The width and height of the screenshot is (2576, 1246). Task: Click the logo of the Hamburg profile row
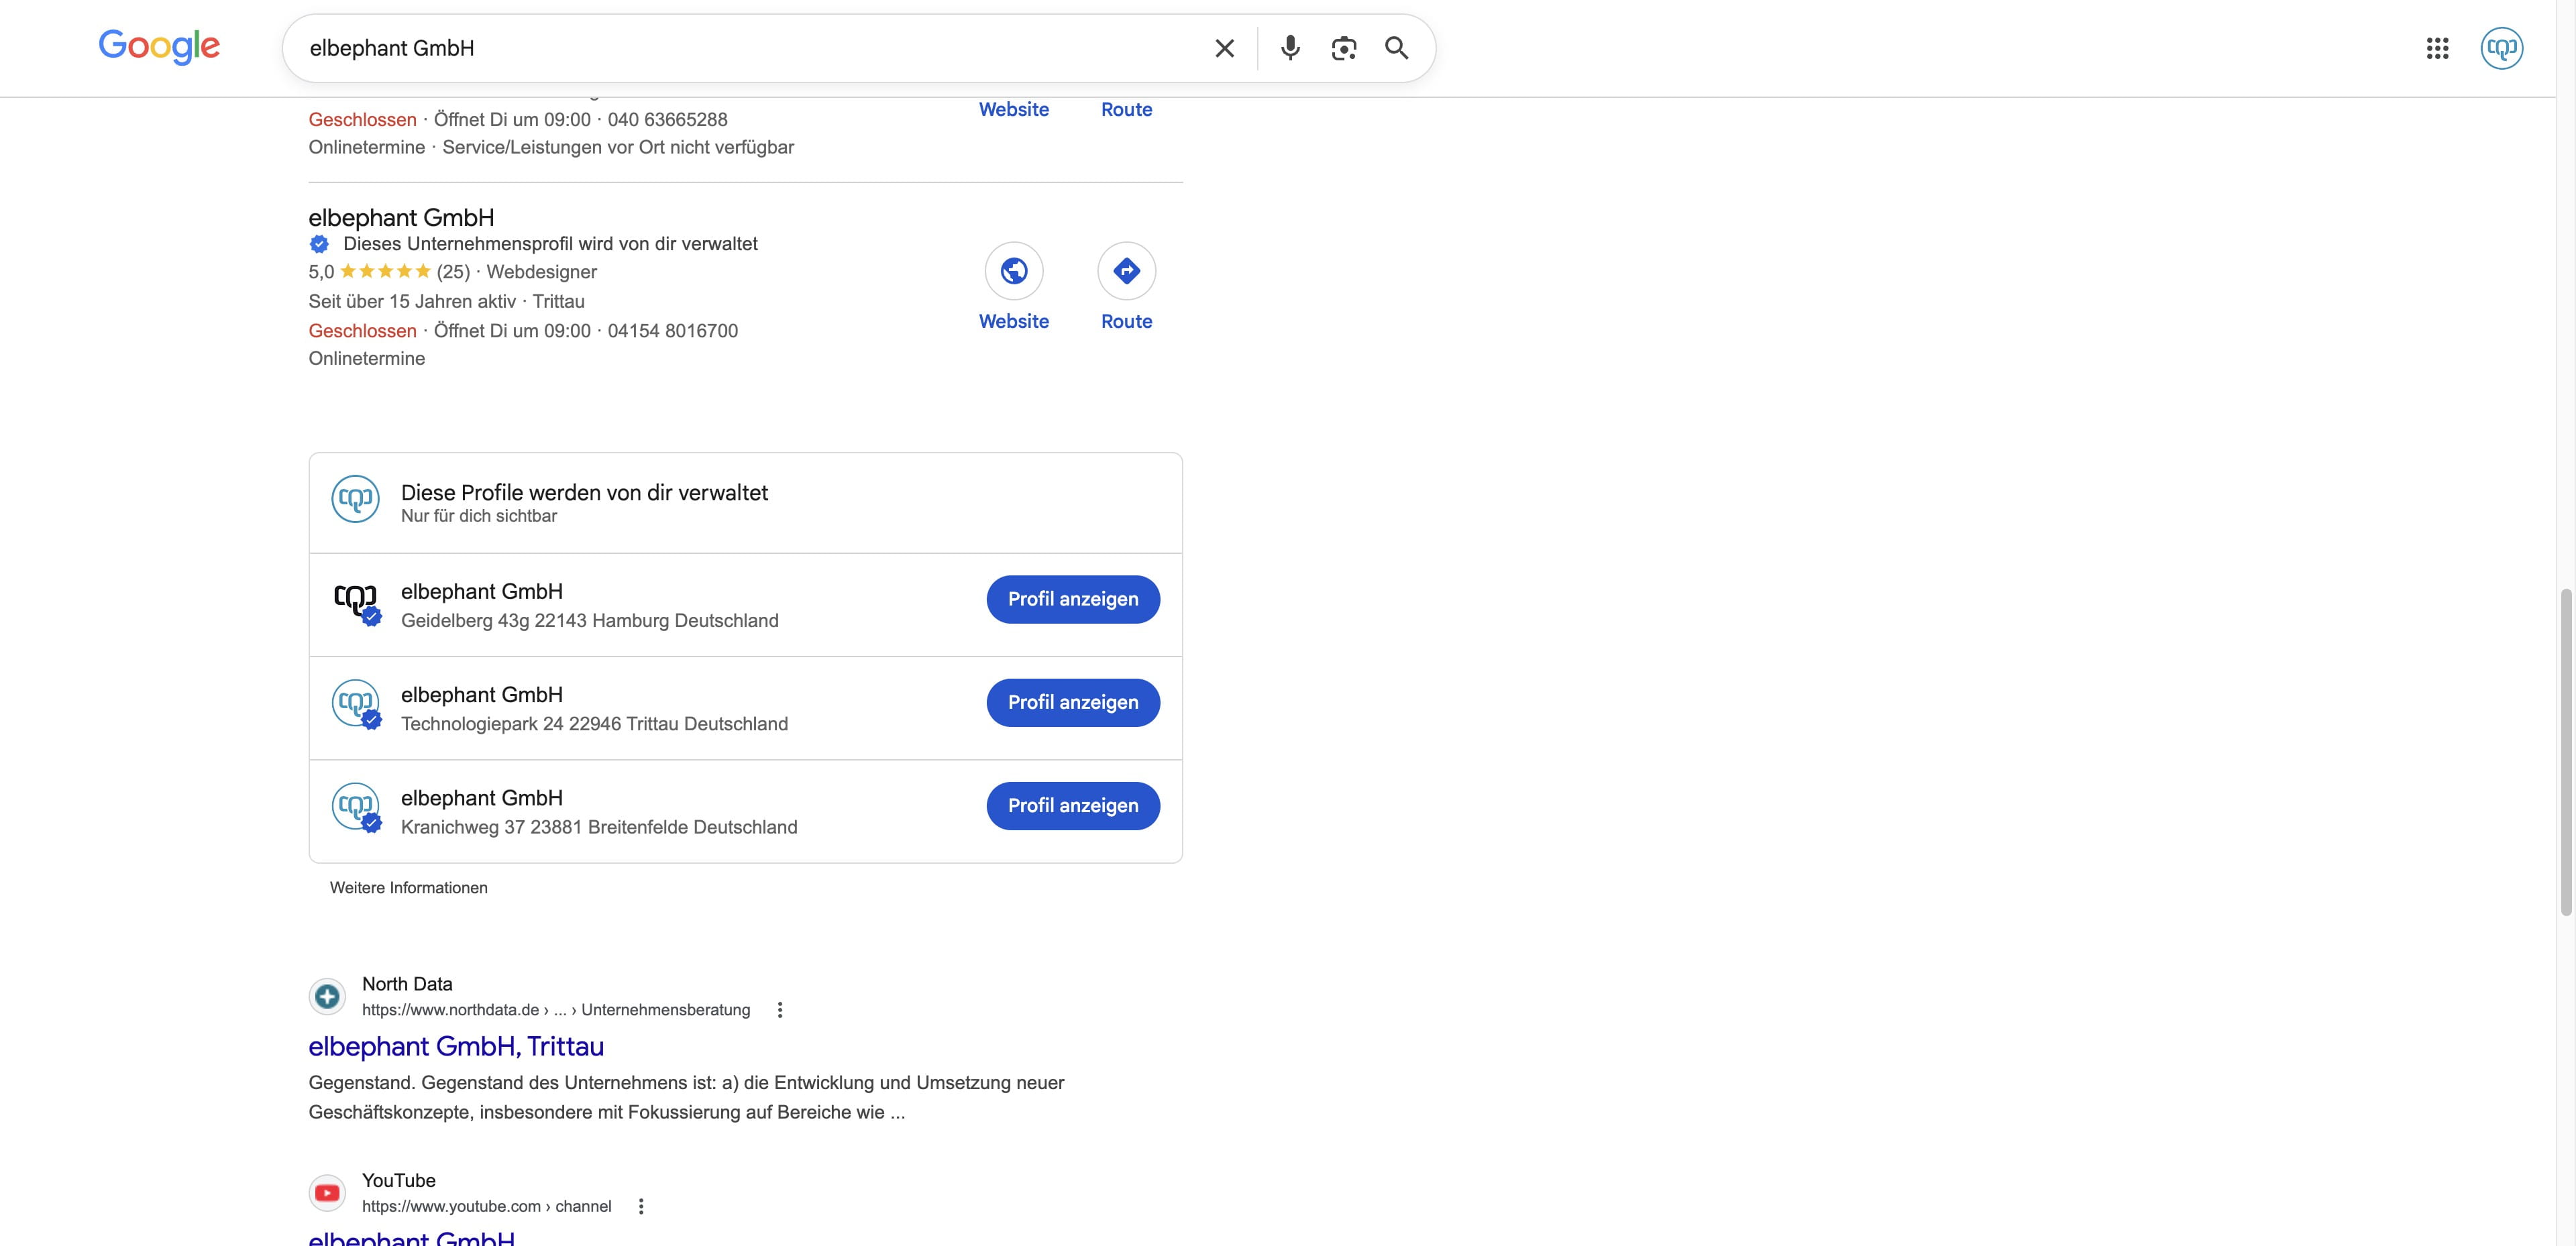356,603
